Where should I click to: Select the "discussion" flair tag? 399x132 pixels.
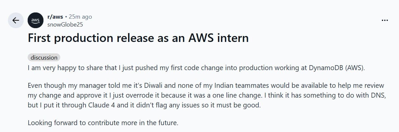(x=44, y=57)
